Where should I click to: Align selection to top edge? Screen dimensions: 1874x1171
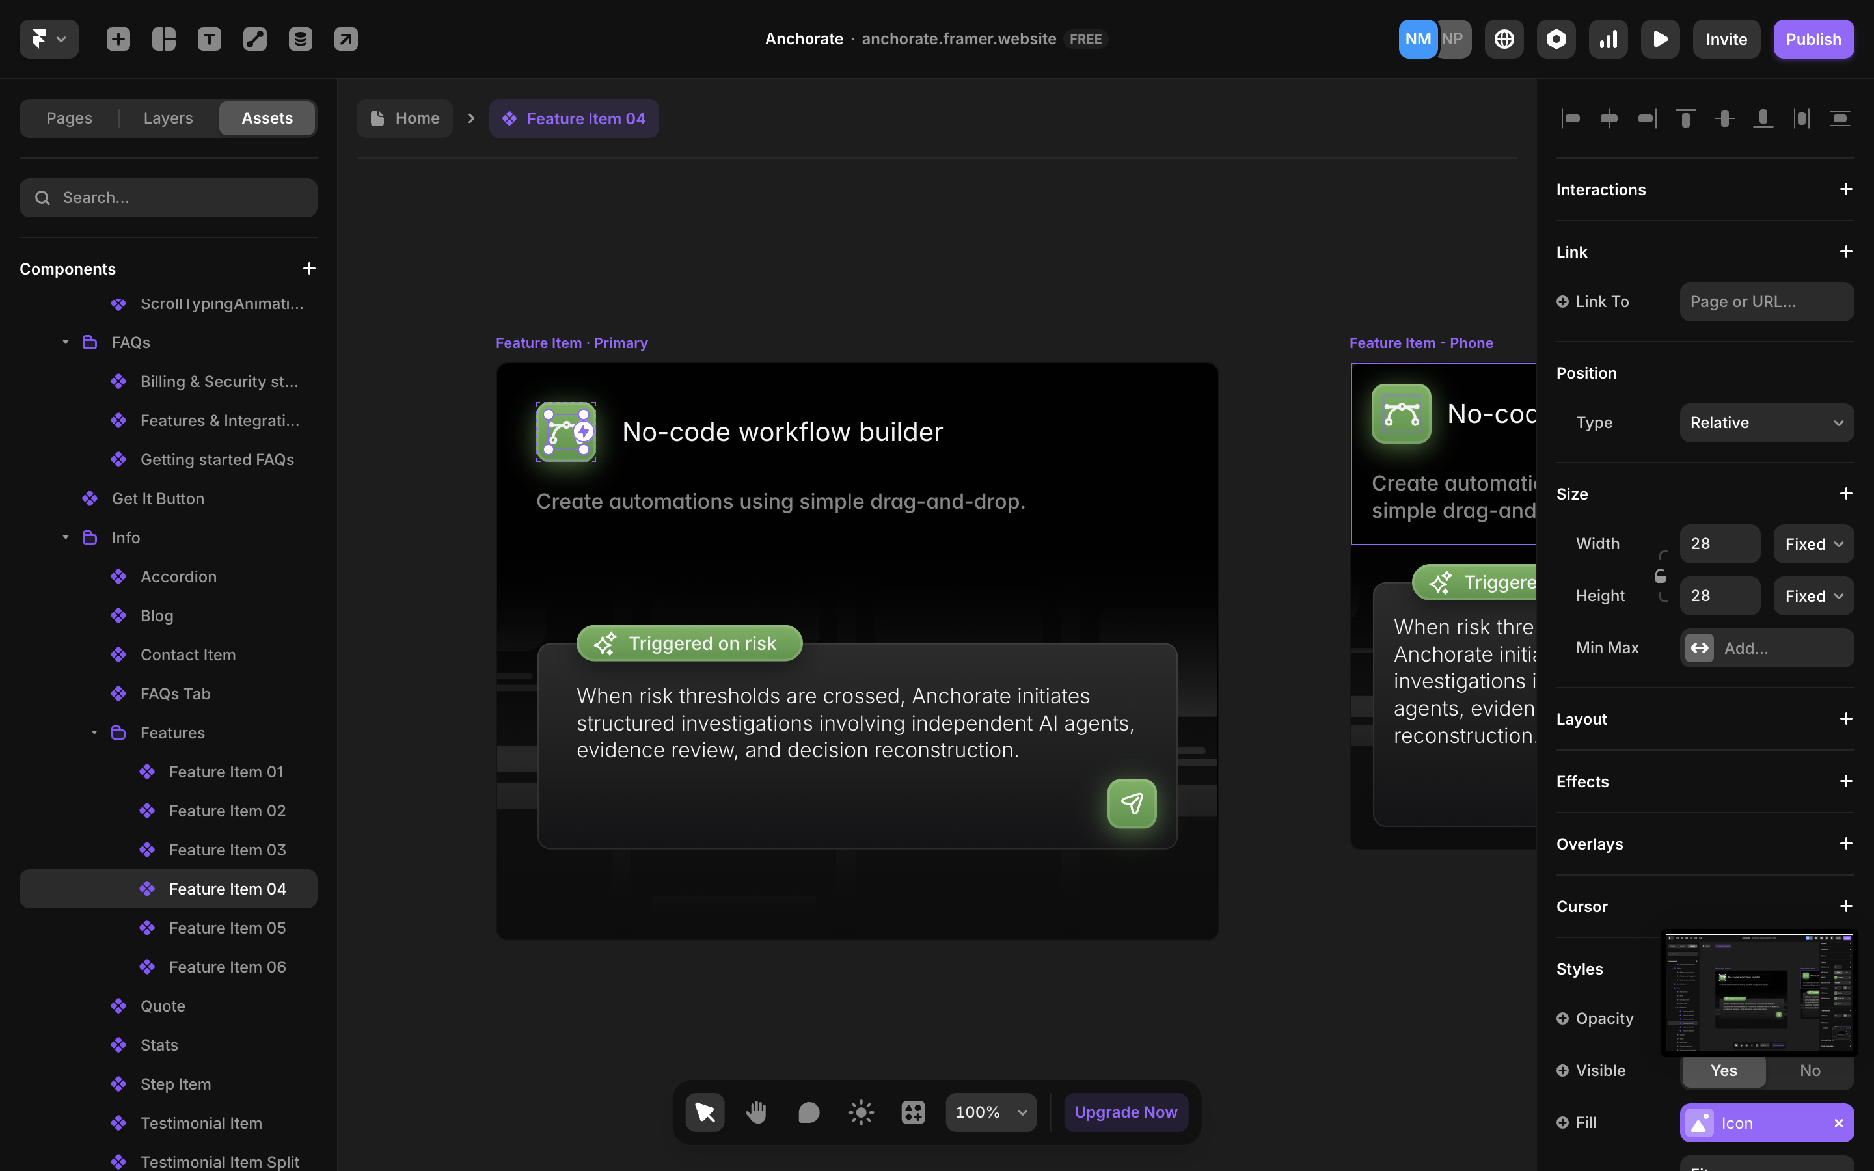click(x=1686, y=118)
